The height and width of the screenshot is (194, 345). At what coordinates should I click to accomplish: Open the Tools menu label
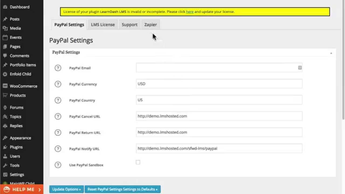[15, 165]
